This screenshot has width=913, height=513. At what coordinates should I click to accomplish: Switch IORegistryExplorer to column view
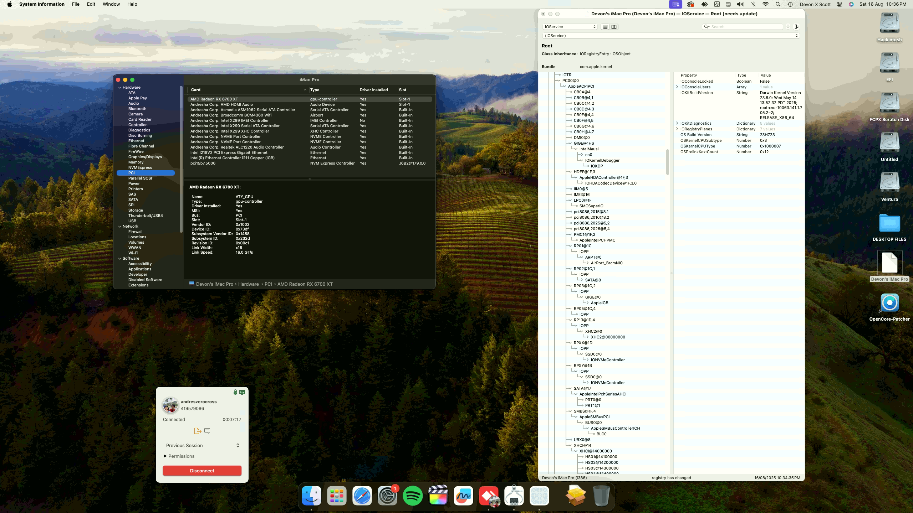[614, 27]
